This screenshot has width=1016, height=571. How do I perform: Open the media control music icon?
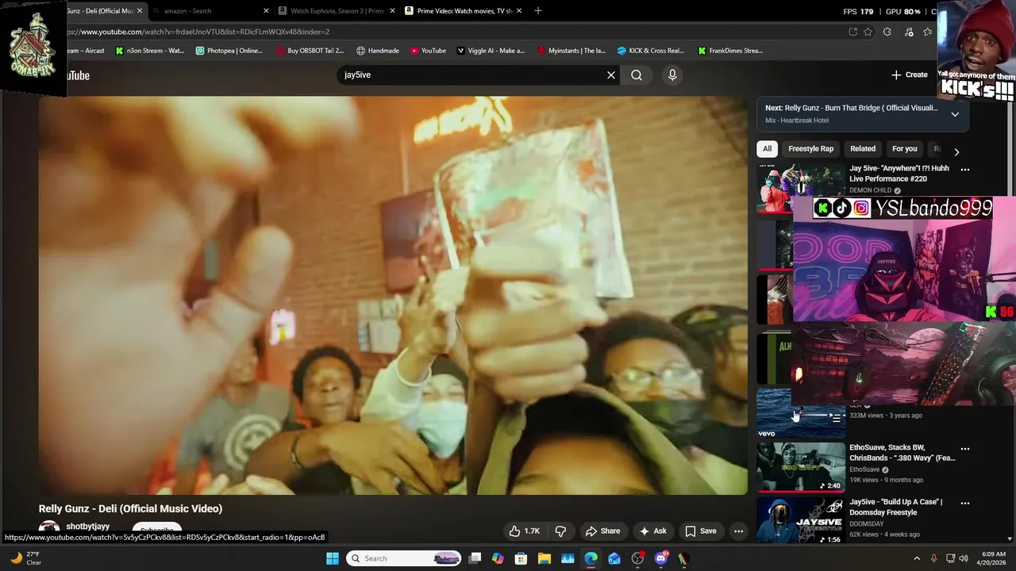click(909, 32)
